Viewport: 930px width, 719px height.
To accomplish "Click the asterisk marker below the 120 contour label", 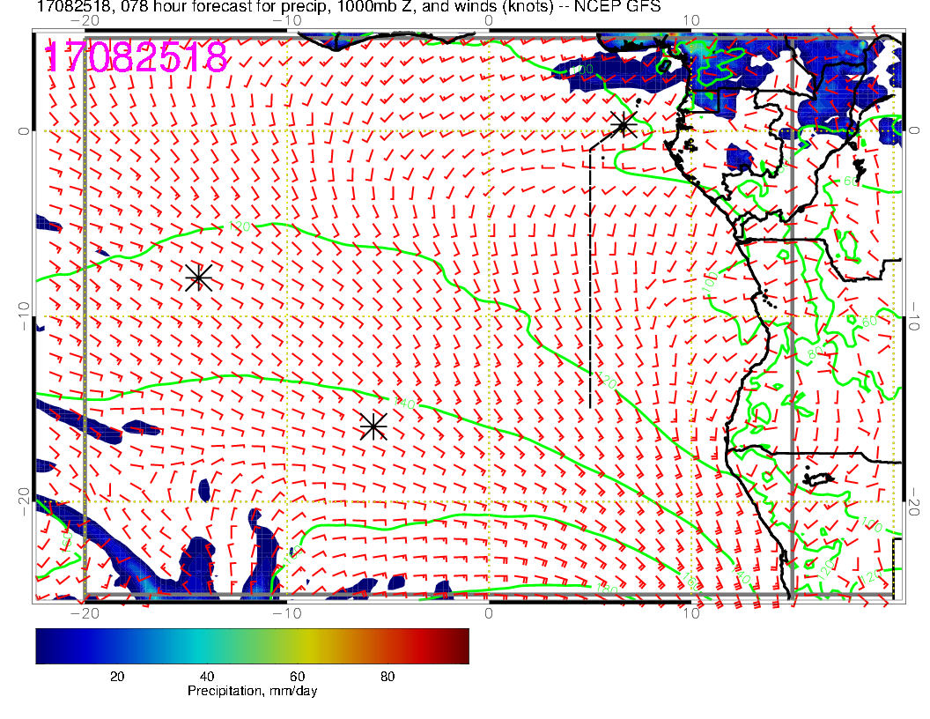I will pos(199,277).
